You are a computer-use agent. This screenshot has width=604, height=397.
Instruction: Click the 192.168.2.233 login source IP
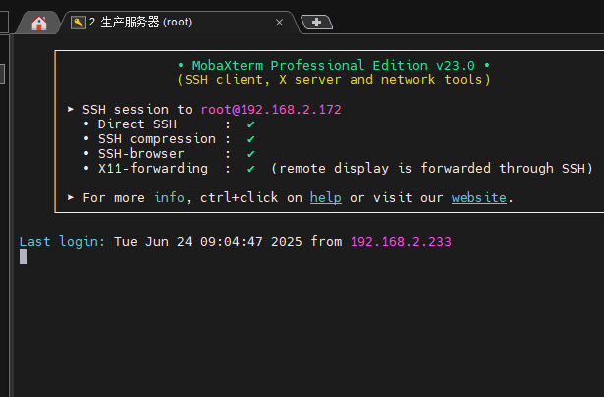[401, 242]
